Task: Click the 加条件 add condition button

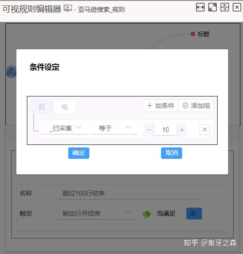Action: click(160, 106)
